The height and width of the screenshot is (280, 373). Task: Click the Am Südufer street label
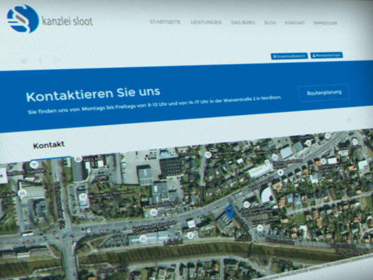click(282, 262)
